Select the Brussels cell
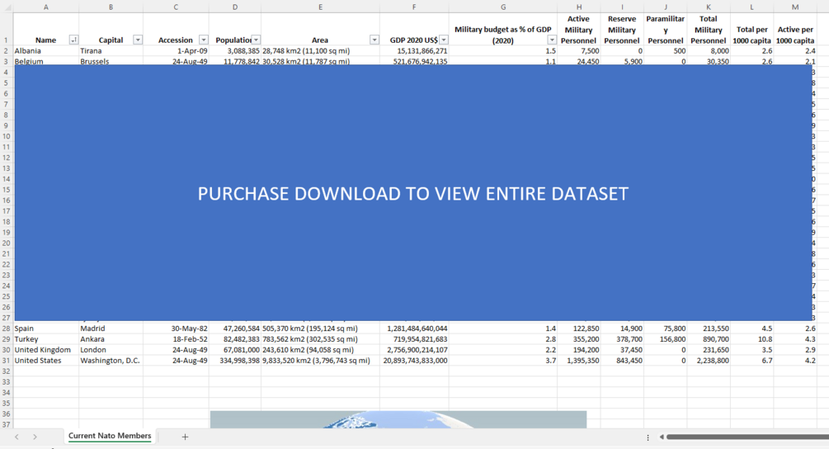The width and height of the screenshot is (829, 449). click(111, 61)
